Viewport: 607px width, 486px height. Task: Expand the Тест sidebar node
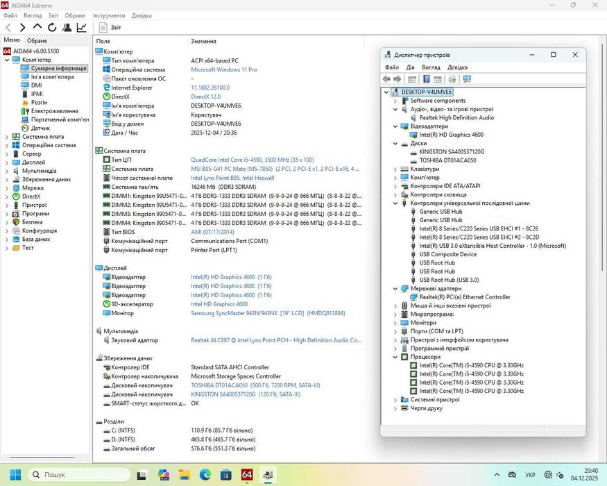(6, 248)
